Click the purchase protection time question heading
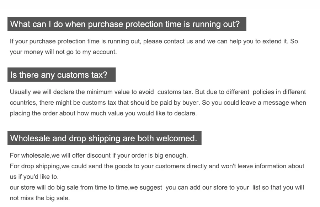 click(127, 24)
